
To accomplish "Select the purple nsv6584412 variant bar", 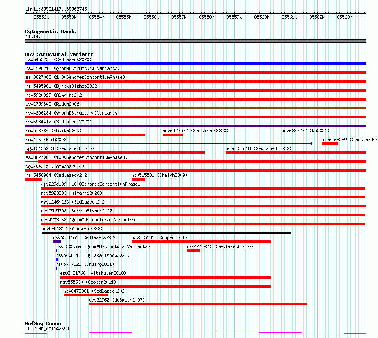I will pyautogui.click(x=195, y=126).
